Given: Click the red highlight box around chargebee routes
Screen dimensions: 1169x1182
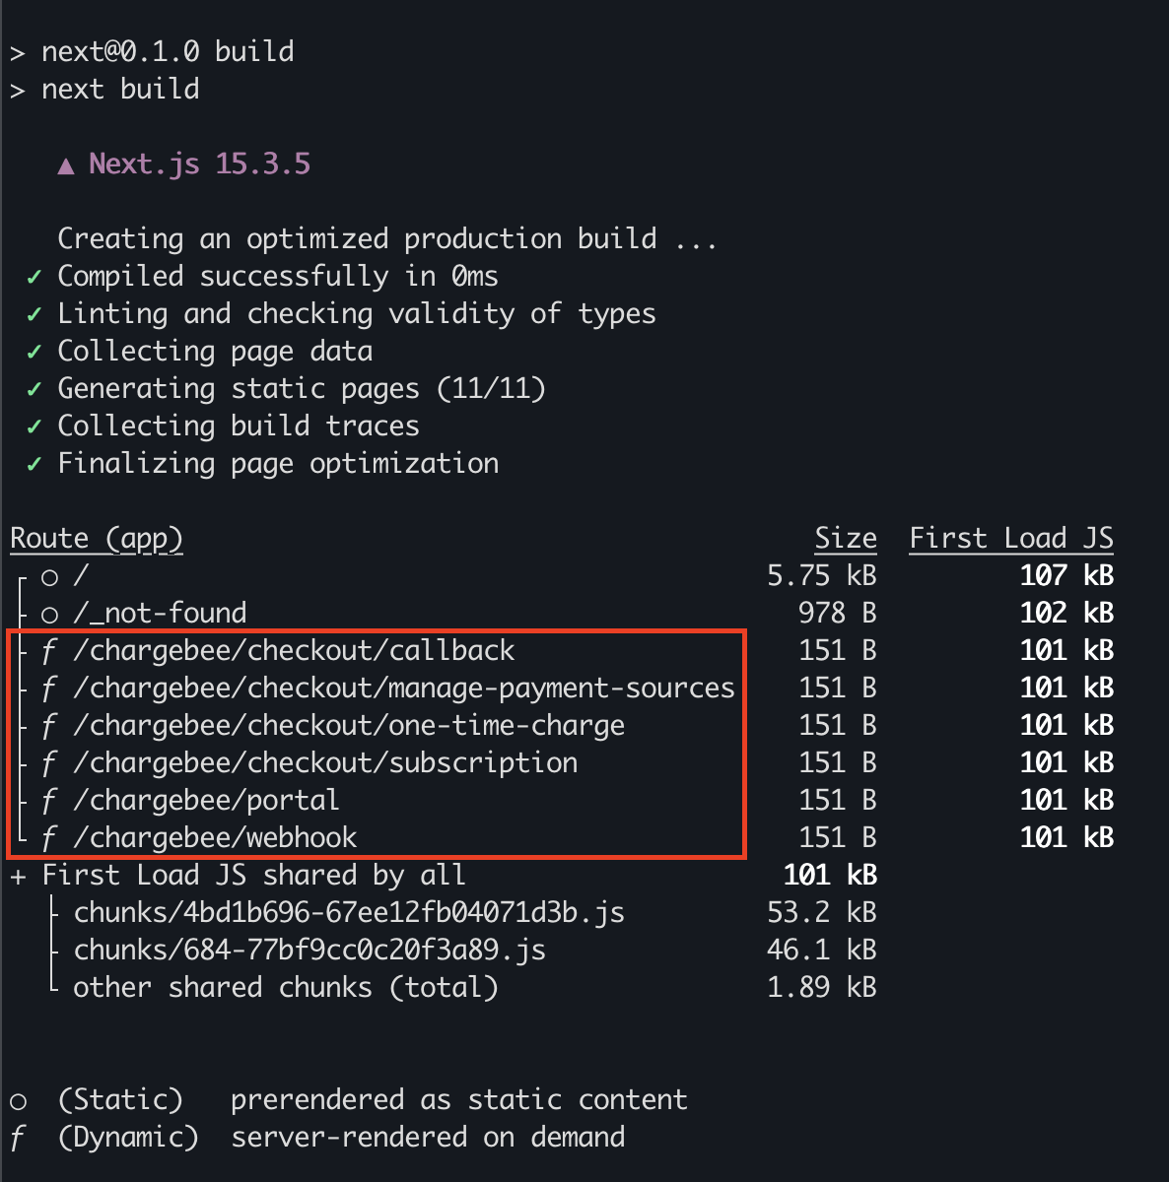Looking at the screenshot, I should point(378,631).
